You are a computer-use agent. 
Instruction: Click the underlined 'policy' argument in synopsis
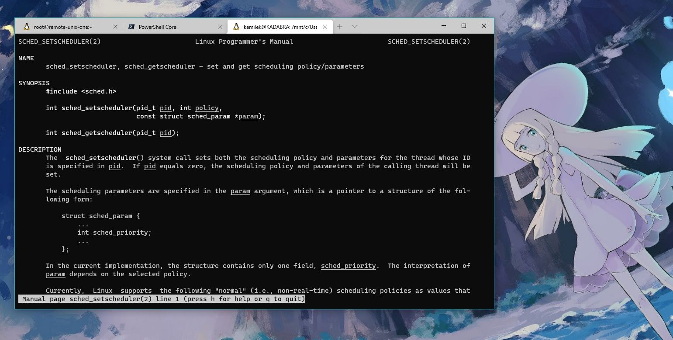point(207,108)
